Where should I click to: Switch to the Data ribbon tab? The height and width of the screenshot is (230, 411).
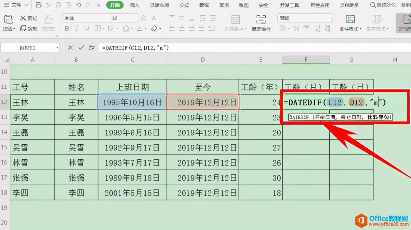(x=204, y=5)
